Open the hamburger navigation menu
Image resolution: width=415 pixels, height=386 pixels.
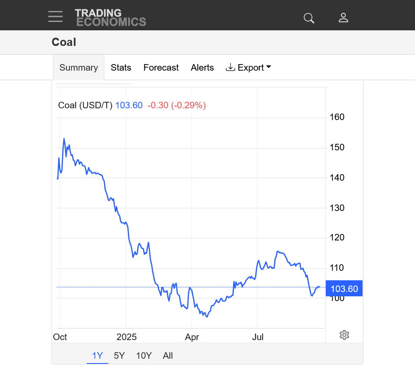(x=55, y=16)
